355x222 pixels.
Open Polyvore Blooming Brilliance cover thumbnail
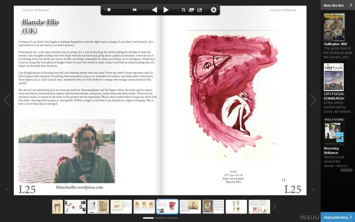point(334,132)
